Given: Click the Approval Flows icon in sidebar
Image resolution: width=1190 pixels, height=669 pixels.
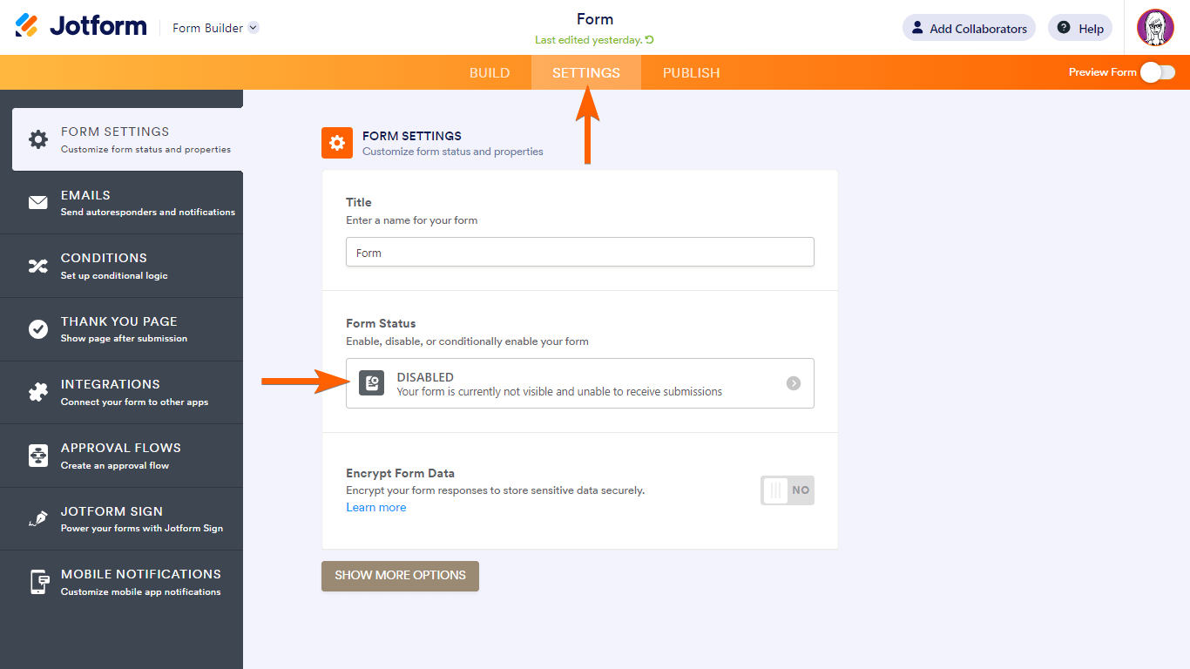Looking at the screenshot, I should click(x=37, y=455).
